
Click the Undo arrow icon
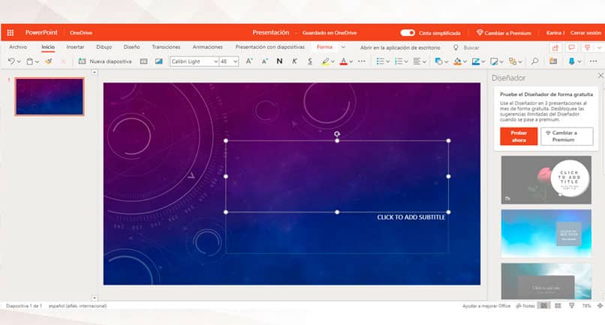pos(11,61)
